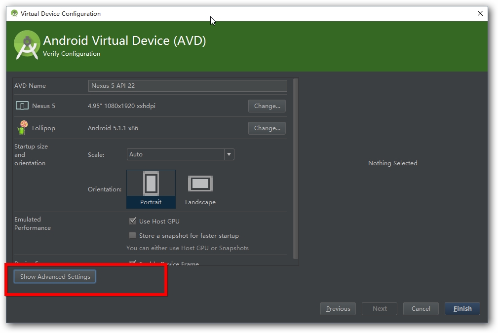This screenshot has height=333, width=498.
Task: Click the small Android icon in the title bar
Action: point(14,13)
